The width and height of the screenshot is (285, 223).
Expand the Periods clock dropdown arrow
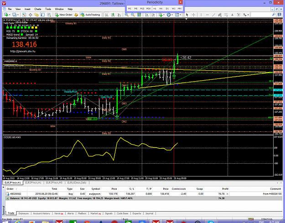(x=172, y=15)
